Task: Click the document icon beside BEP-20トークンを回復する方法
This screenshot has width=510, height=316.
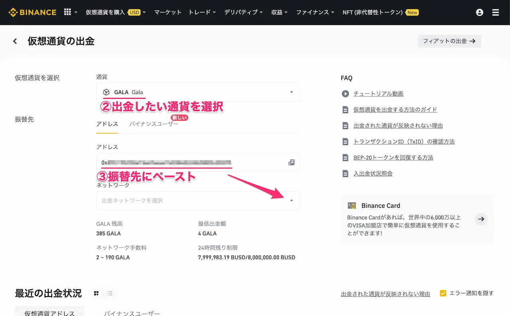Action: 345,158
